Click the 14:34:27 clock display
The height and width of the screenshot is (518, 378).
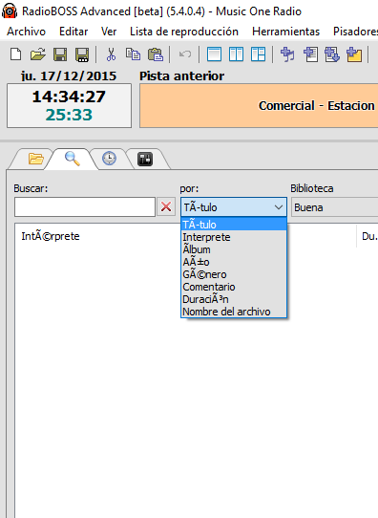click(69, 97)
